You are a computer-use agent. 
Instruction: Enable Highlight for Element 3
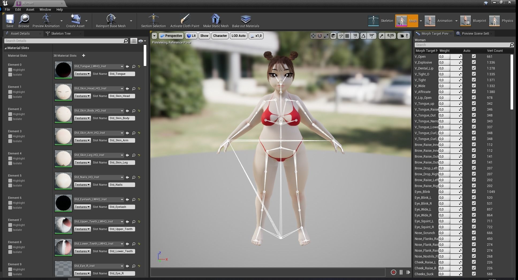[10, 136]
